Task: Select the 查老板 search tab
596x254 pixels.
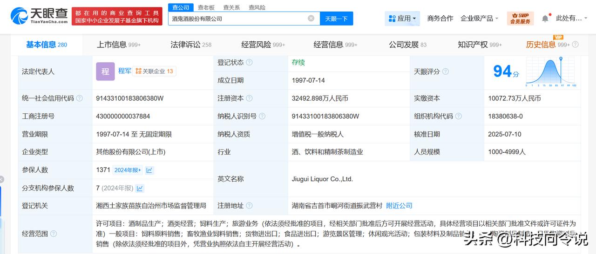Action: pos(206,7)
